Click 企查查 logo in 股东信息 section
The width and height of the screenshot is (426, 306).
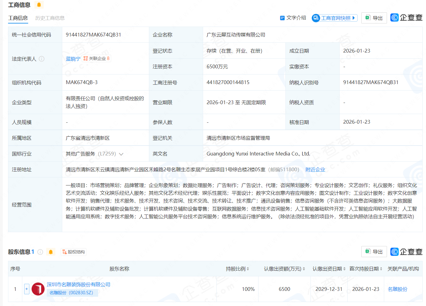(x=406, y=252)
